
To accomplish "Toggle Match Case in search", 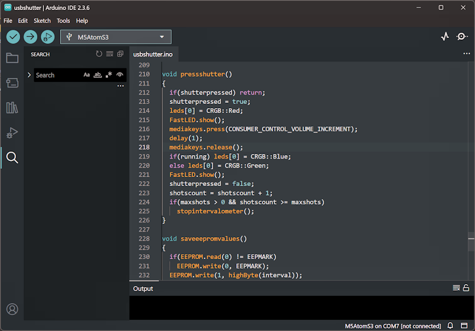I will pos(87,75).
